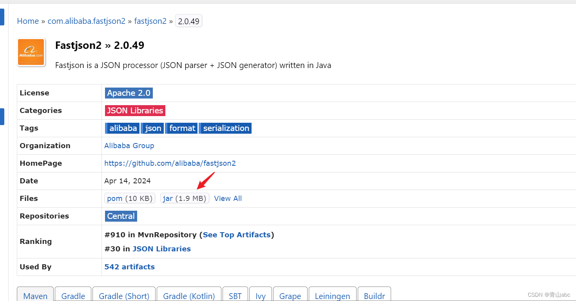Click the serialization tag
Screen dimensions: 576x301
pyautogui.click(x=225, y=128)
